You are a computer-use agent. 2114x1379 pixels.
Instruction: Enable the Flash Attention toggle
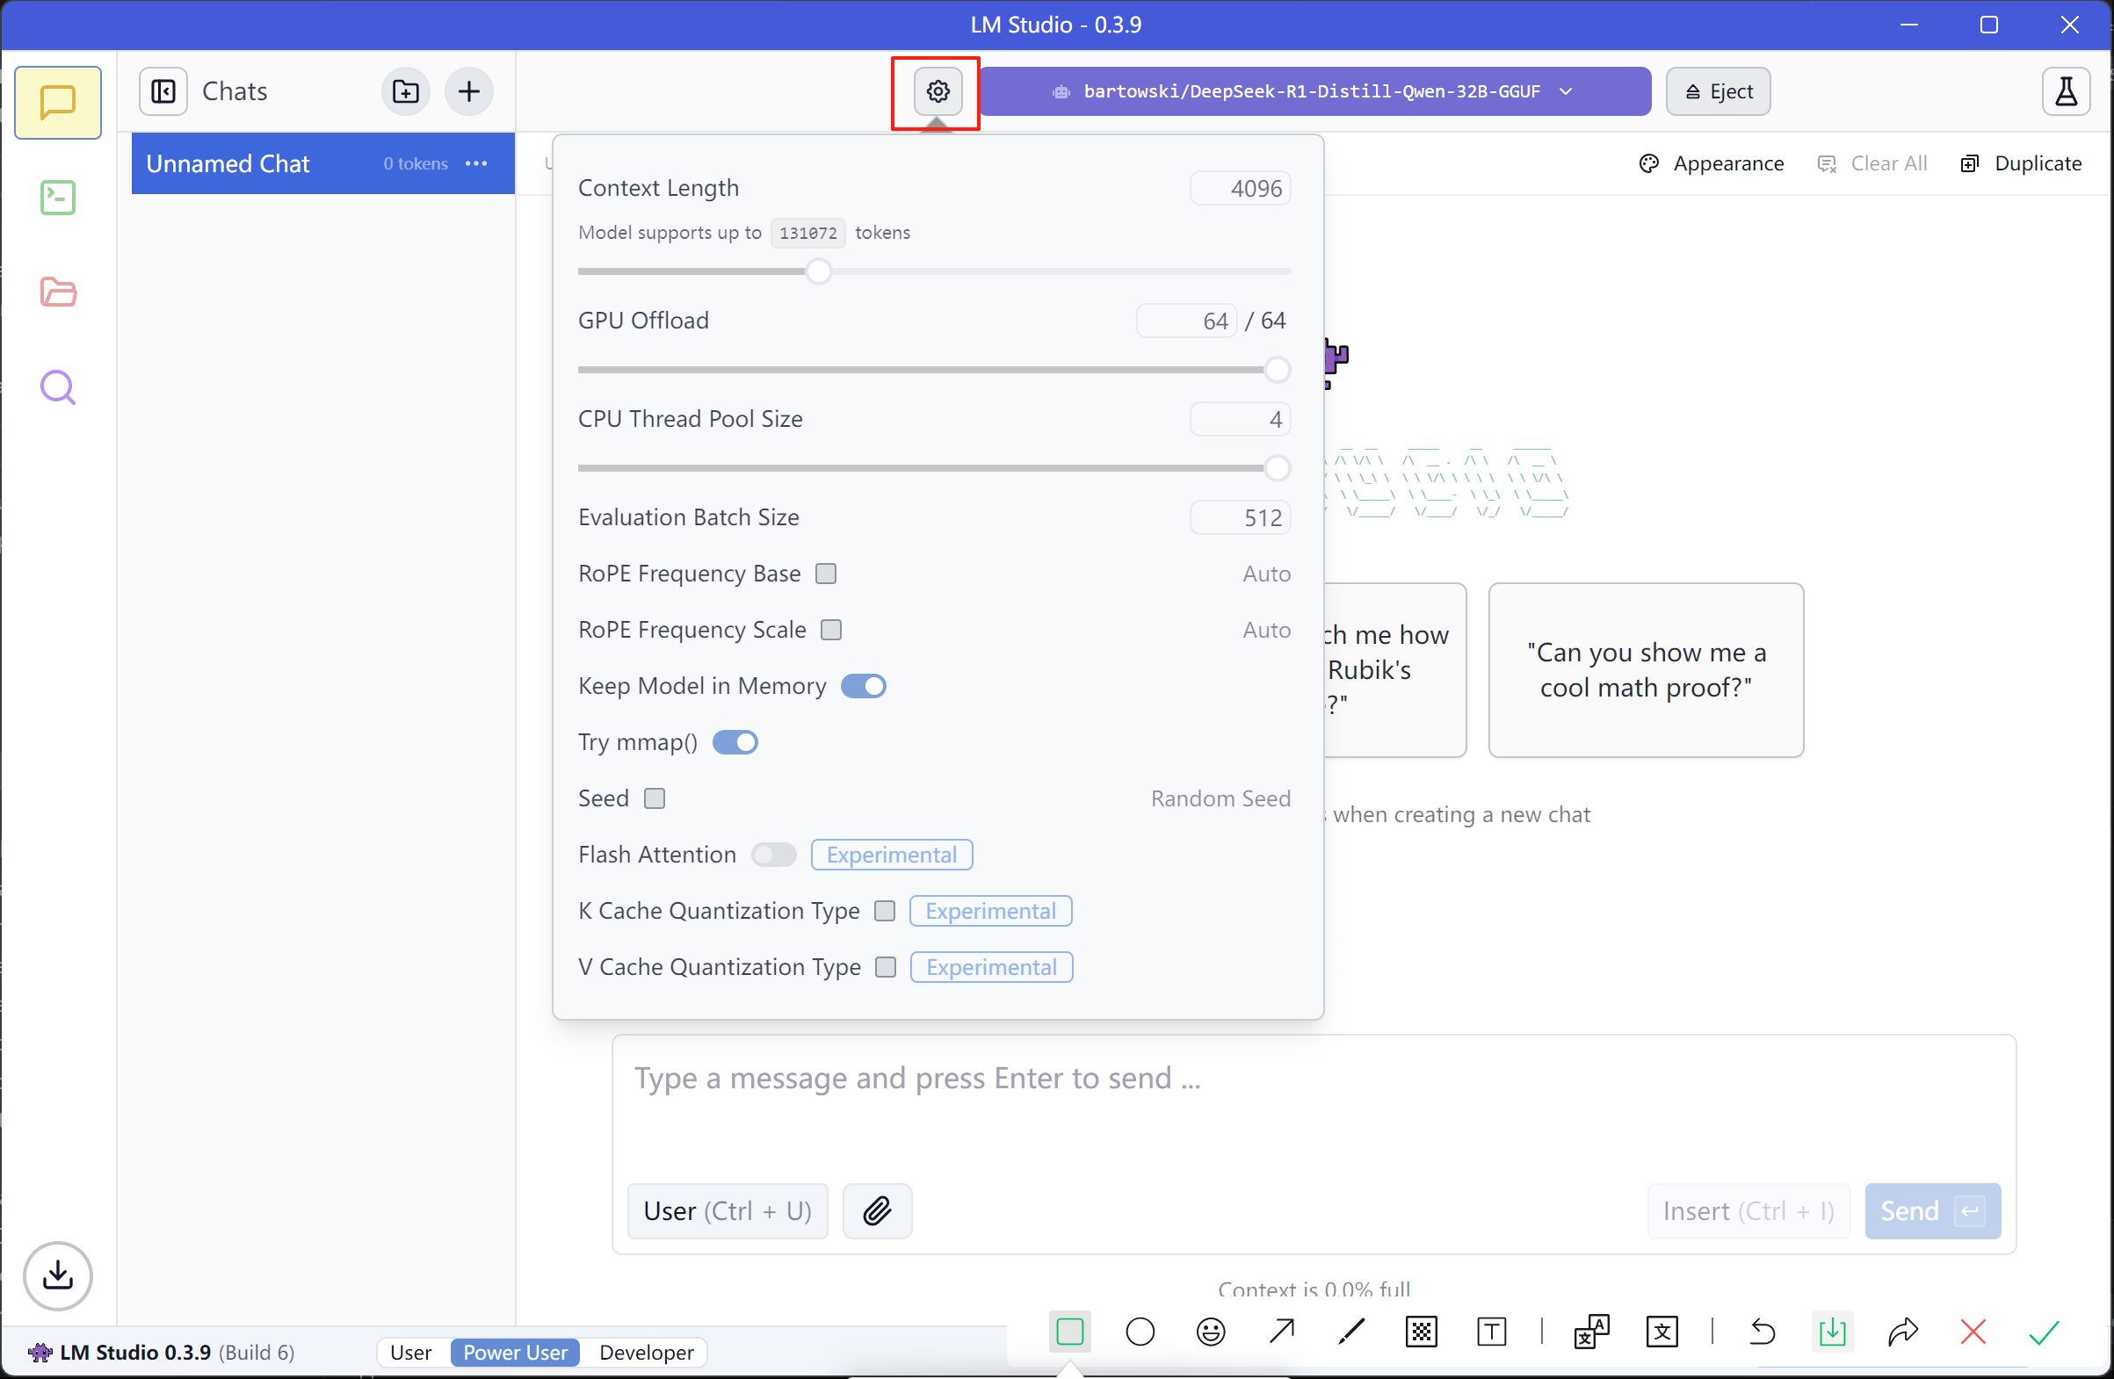click(x=773, y=855)
